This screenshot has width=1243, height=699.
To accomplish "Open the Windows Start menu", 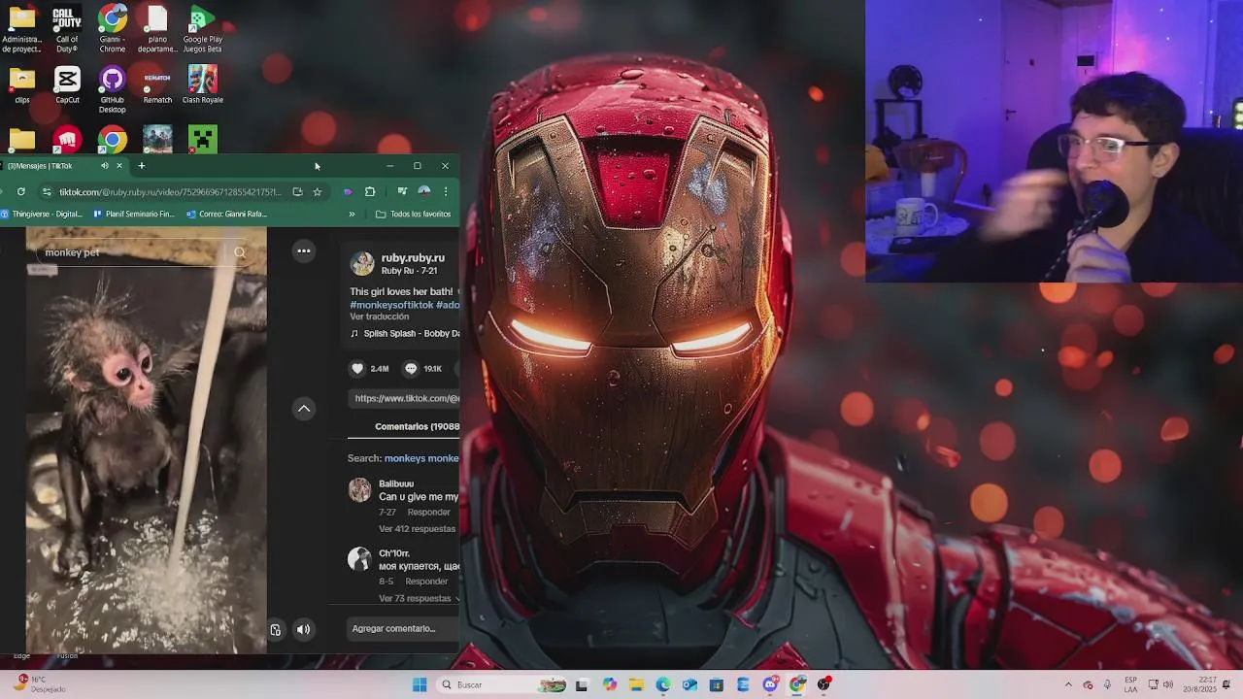I will (420, 684).
